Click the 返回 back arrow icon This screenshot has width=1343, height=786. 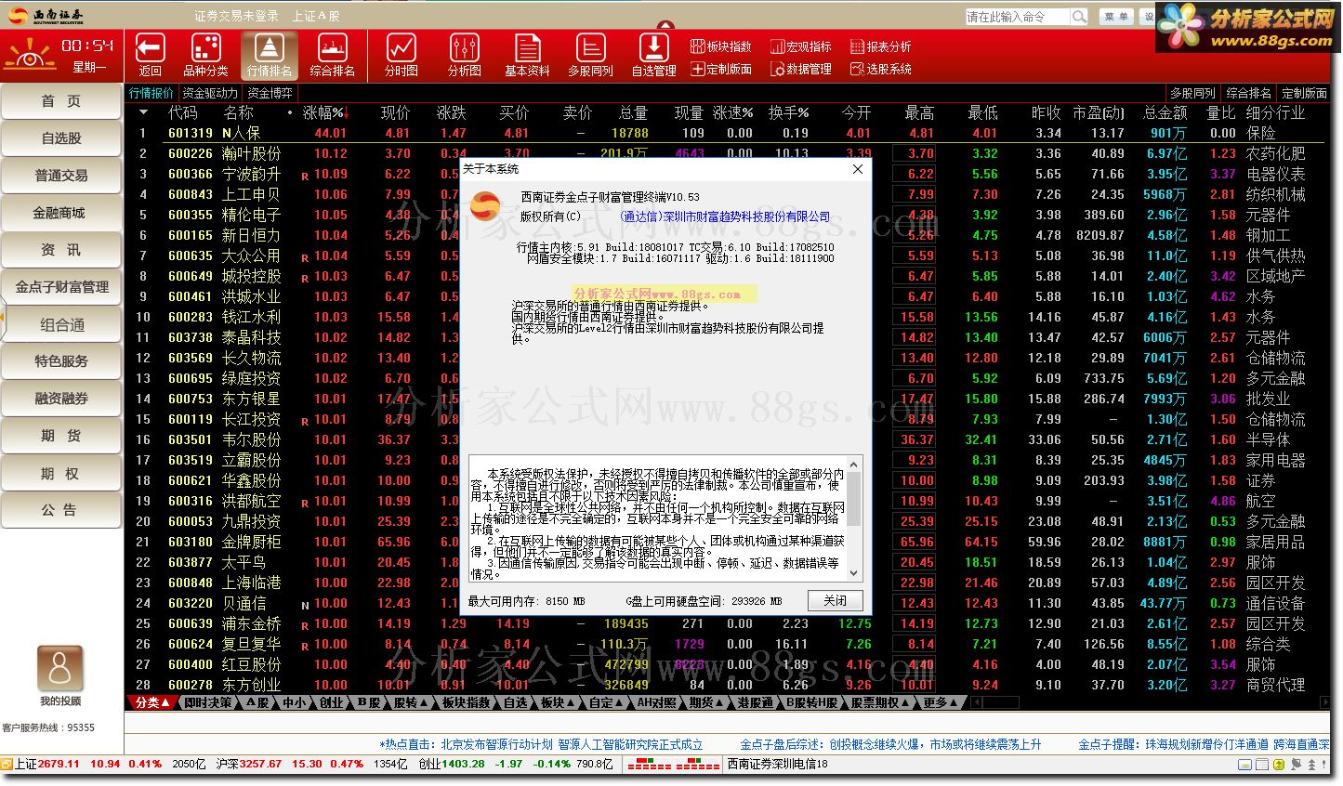[x=150, y=55]
